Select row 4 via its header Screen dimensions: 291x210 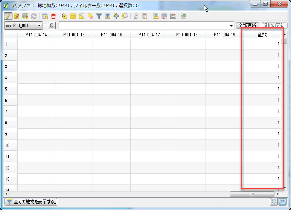10,78
